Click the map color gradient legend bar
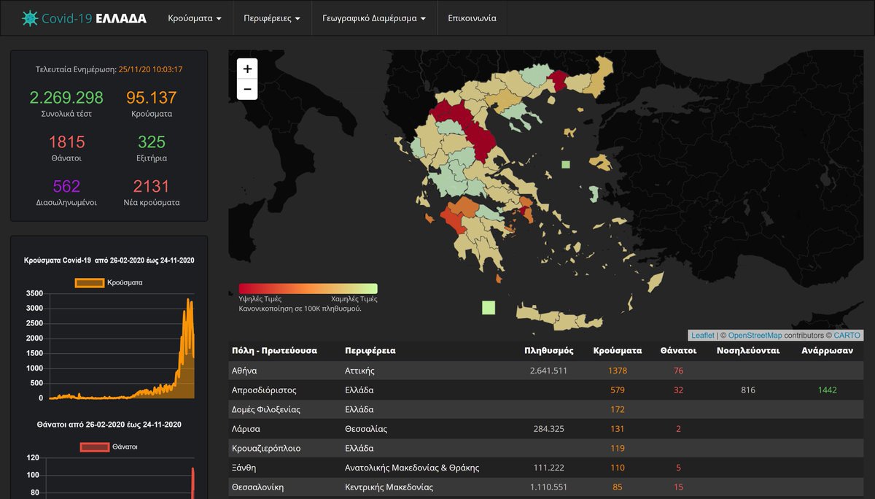 click(x=308, y=288)
